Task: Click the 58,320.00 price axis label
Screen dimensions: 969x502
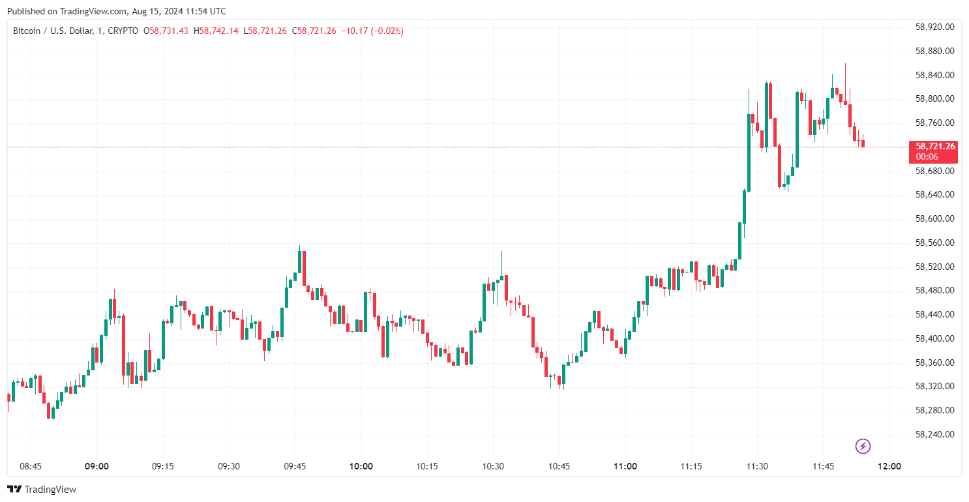Action: pos(935,386)
